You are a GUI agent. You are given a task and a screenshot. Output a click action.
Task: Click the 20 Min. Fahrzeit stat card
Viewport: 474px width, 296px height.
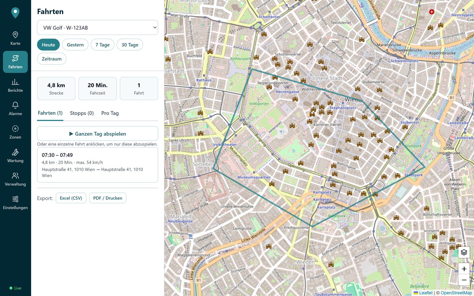point(97,89)
